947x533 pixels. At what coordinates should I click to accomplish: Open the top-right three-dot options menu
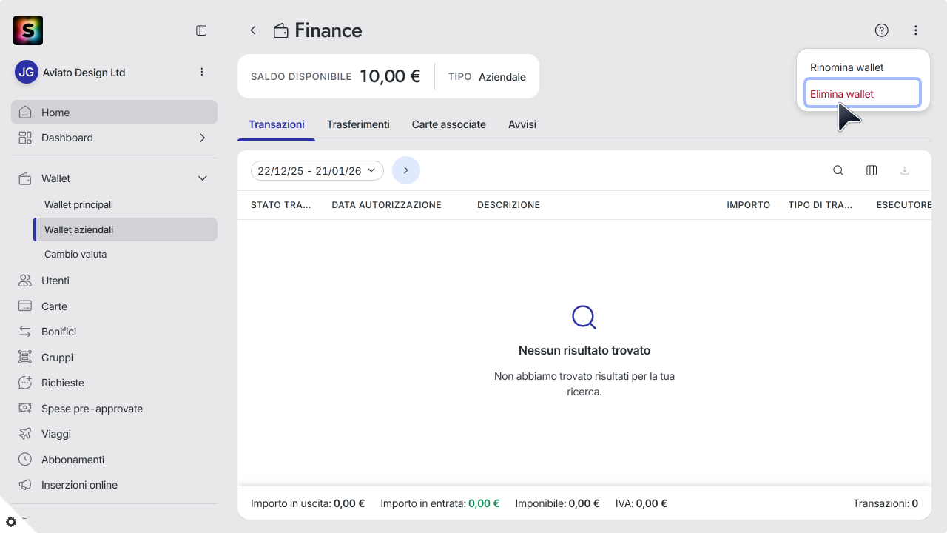916,30
